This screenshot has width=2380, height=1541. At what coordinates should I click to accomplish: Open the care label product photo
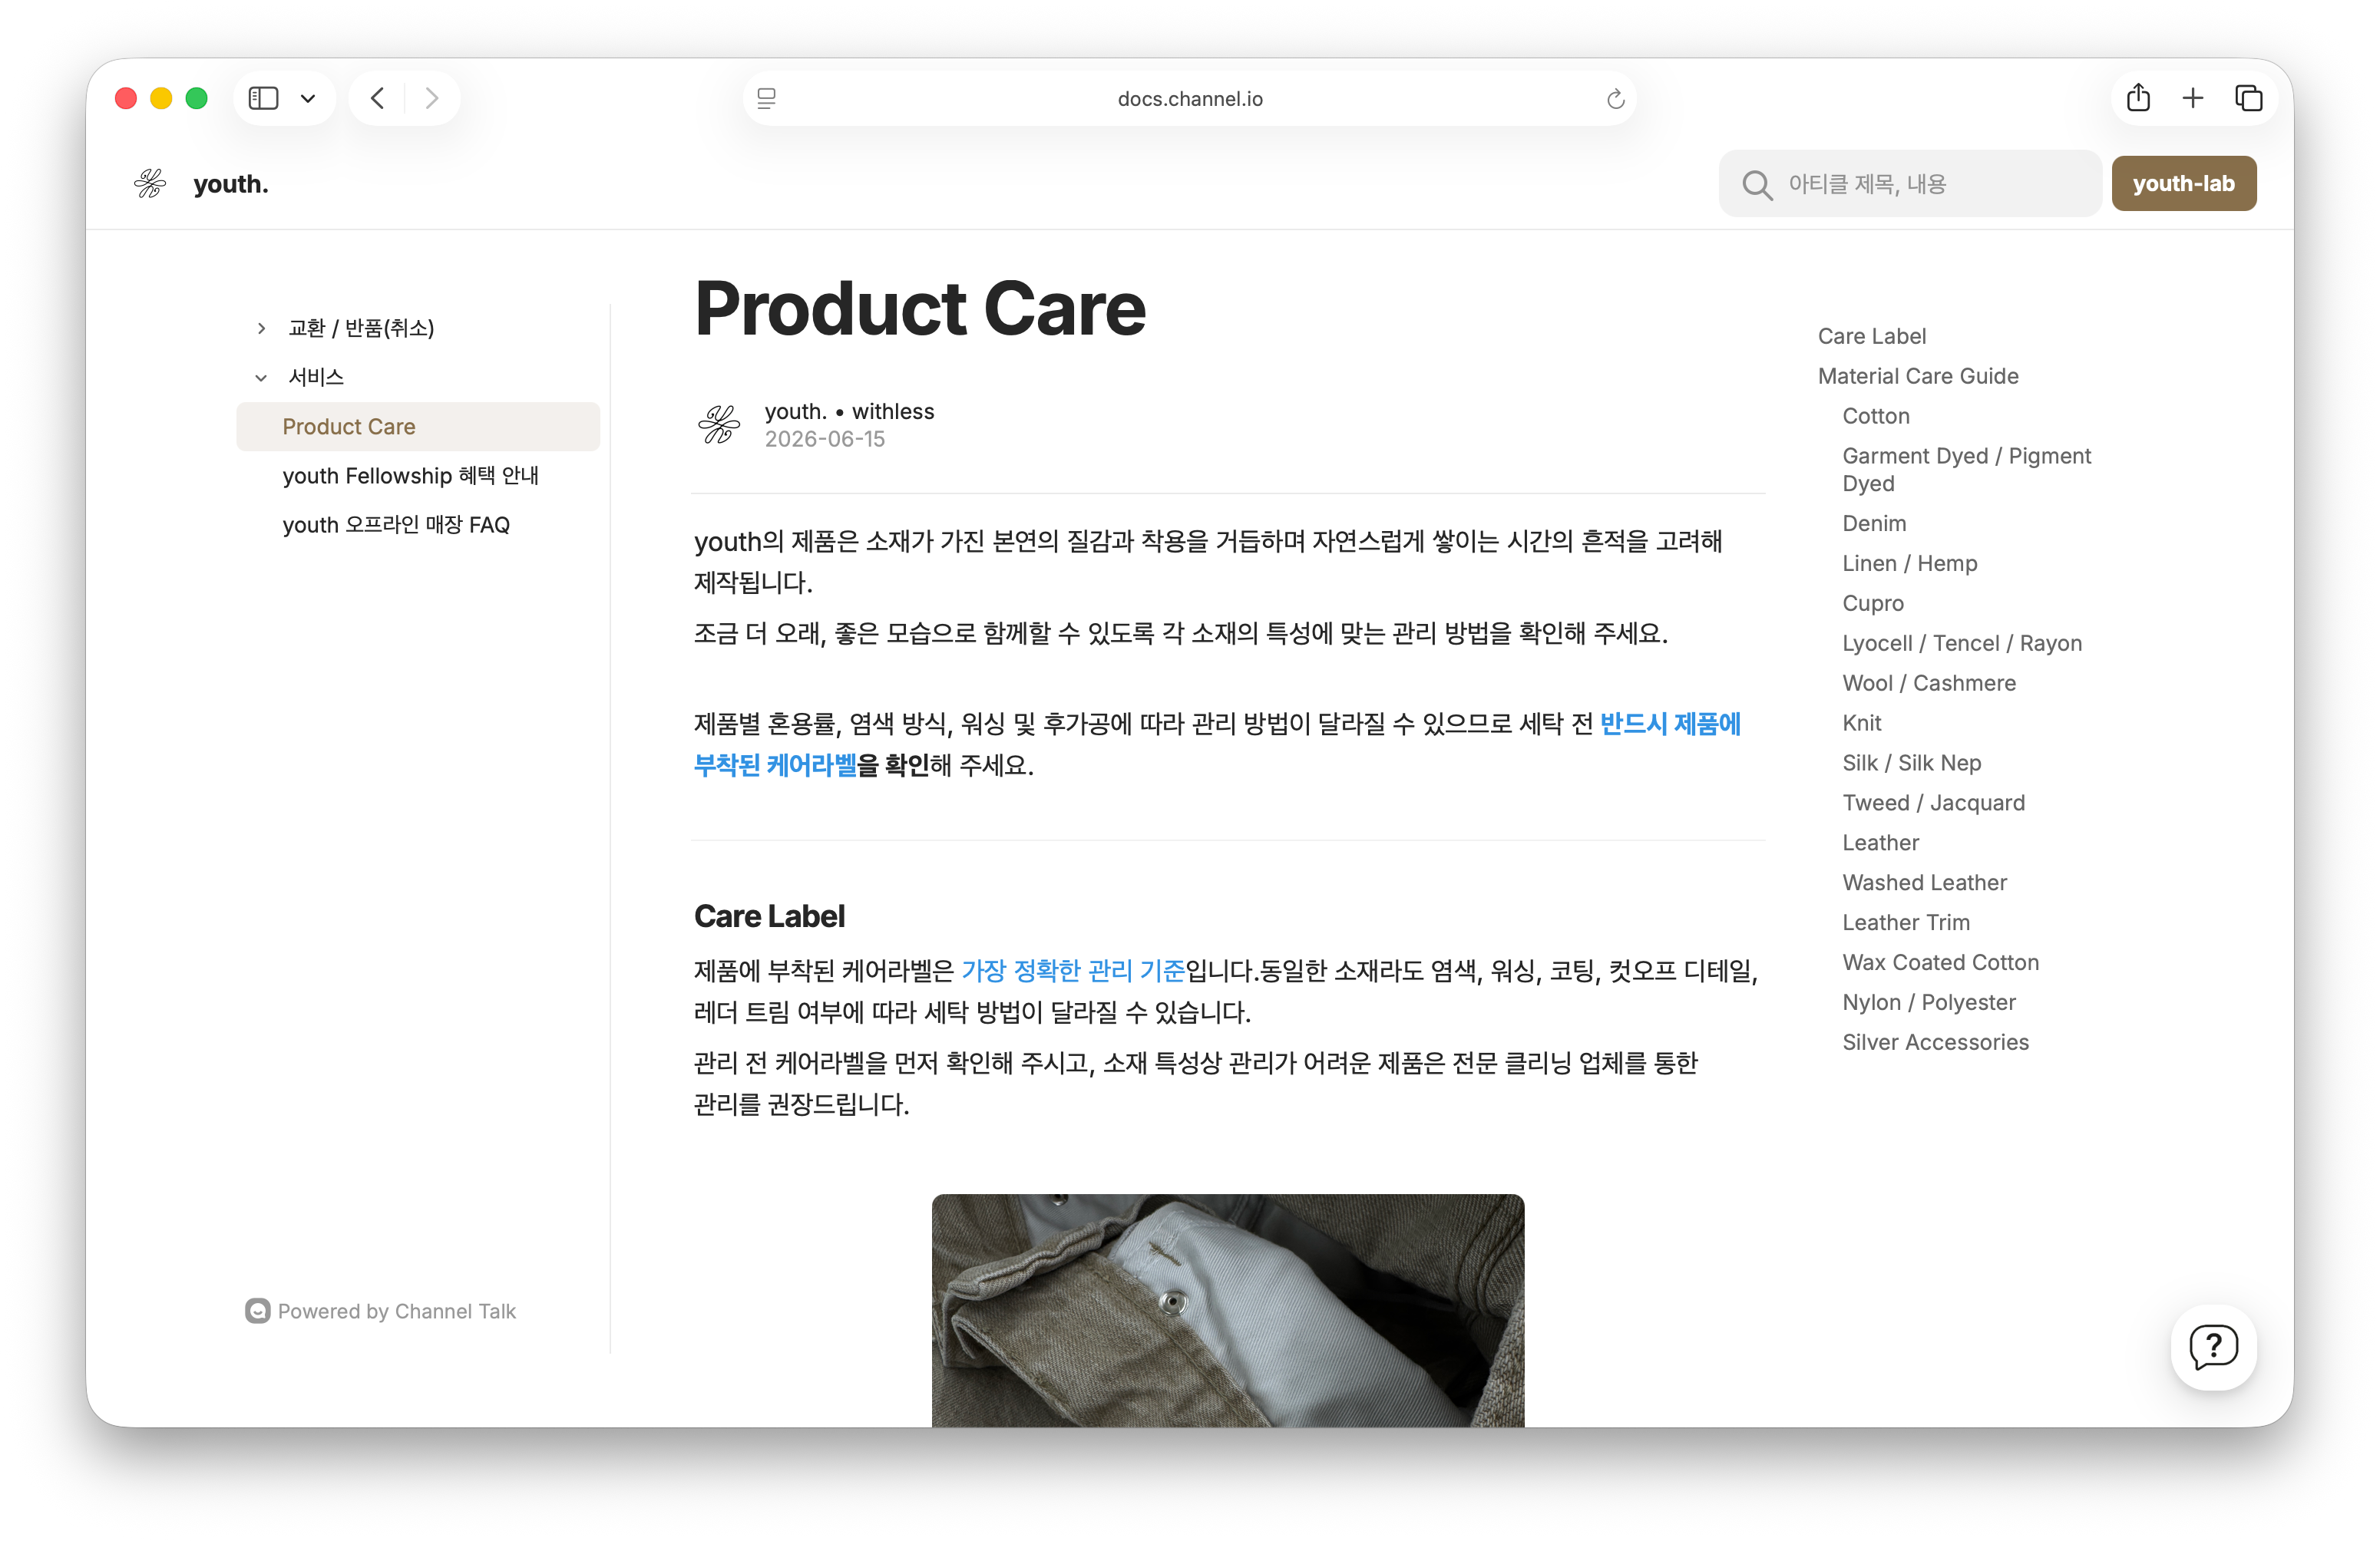1228,1310
